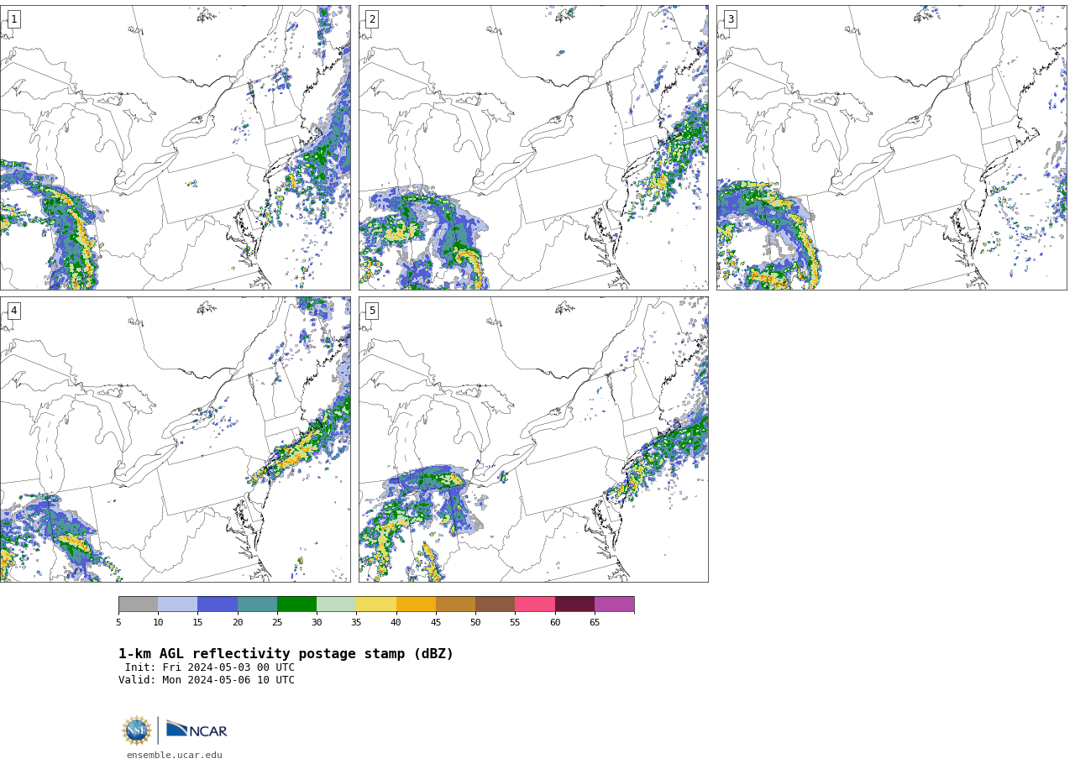Click the dark green 25-30 dBZ swatch

tap(296, 604)
